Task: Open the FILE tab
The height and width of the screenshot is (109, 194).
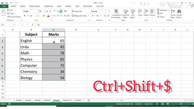Action: (x=4, y=6)
